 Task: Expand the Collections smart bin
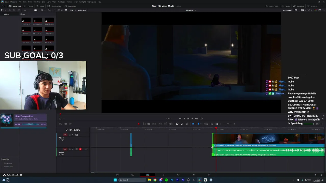pos(2,166)
